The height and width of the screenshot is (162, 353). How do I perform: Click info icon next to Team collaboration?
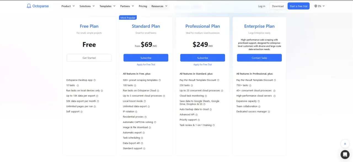tap(259, 106)
